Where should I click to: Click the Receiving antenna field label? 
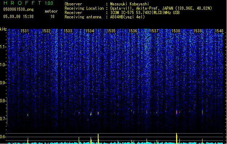[83, 17]
